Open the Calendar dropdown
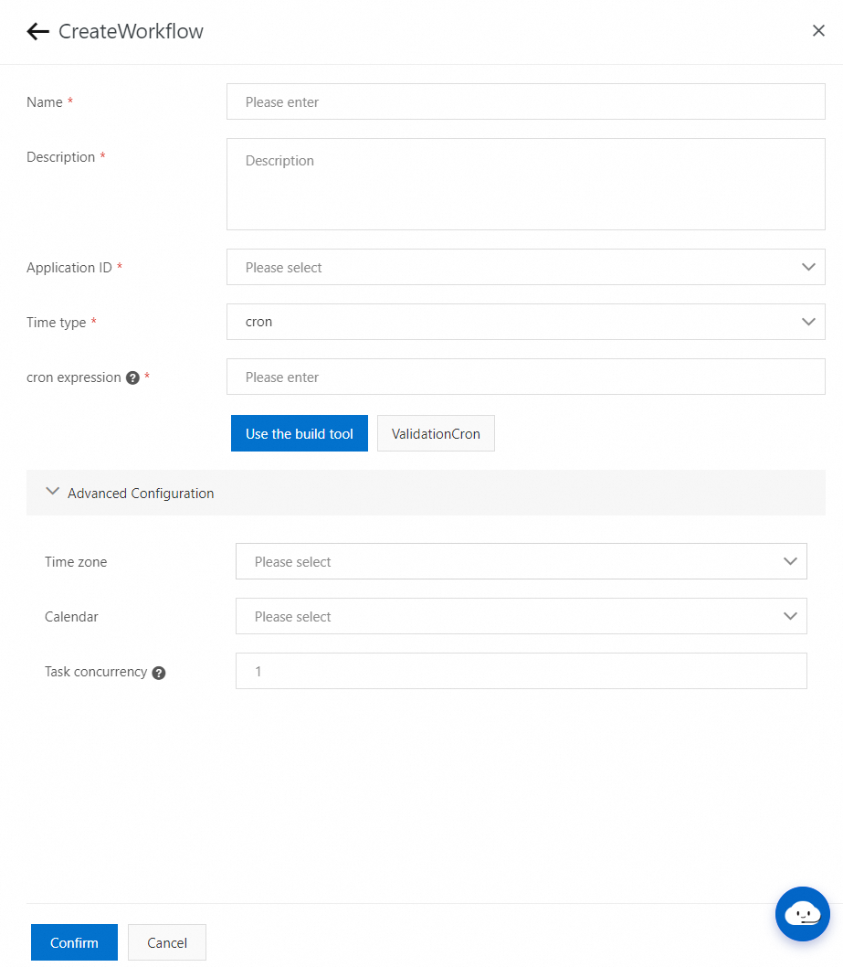This screenshot has height=967, width=843. (511, 616)
